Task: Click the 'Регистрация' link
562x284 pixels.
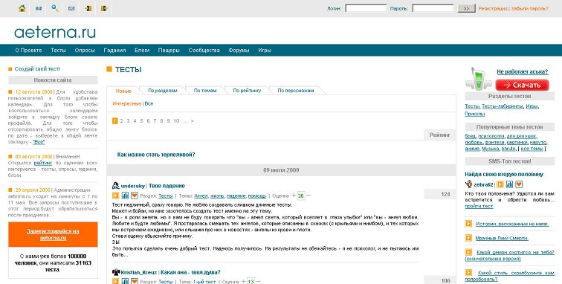Action: tap(493, 8)
